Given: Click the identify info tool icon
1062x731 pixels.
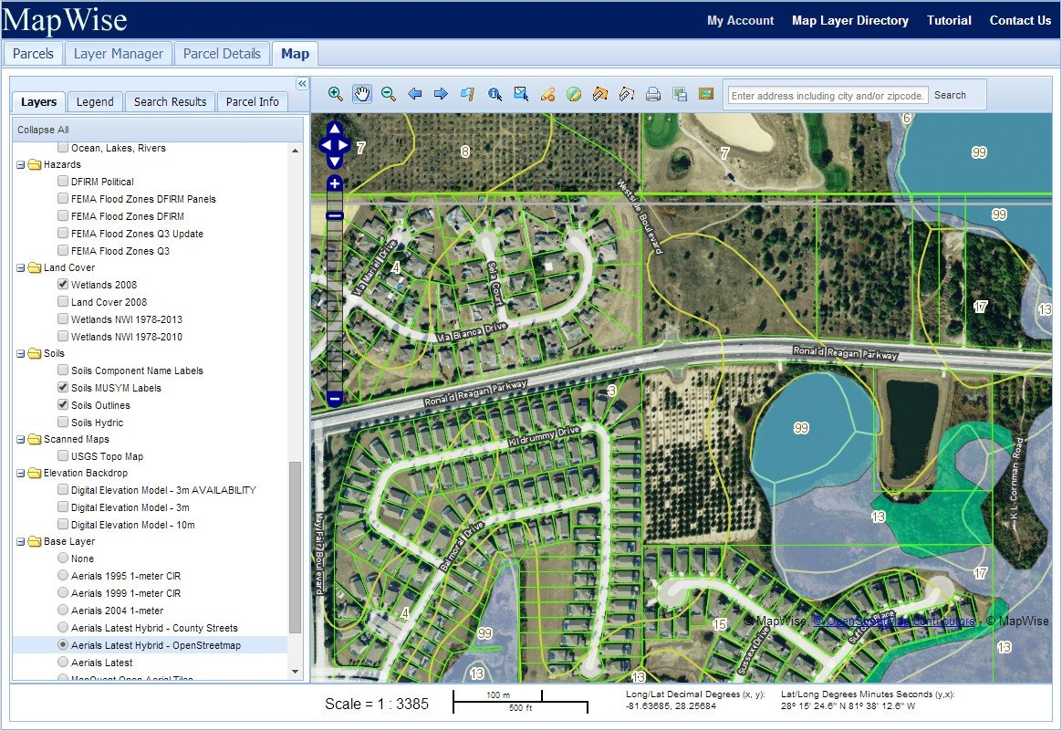Looking at the screenshot, I should click(x=495, y=94).
